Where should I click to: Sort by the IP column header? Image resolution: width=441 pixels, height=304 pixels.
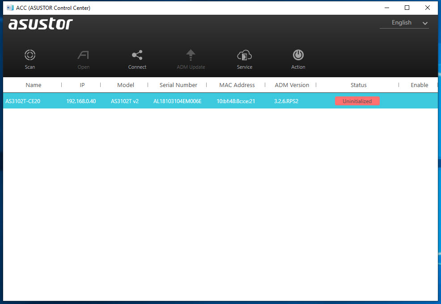click(x=82, y=85)
